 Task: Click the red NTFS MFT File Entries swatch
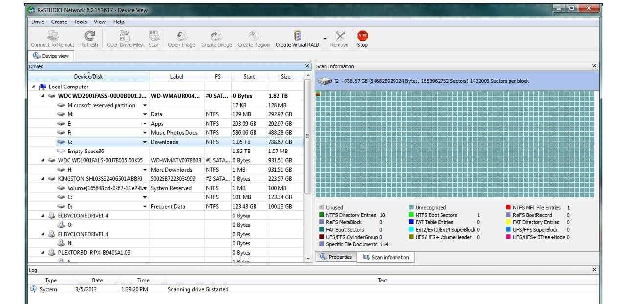(x=509, y=208)
